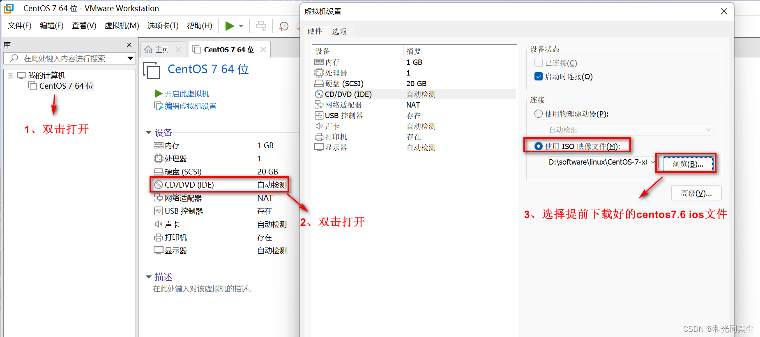
Task: Click the 浏览(B)... button
Action: [x=688, y=164]
